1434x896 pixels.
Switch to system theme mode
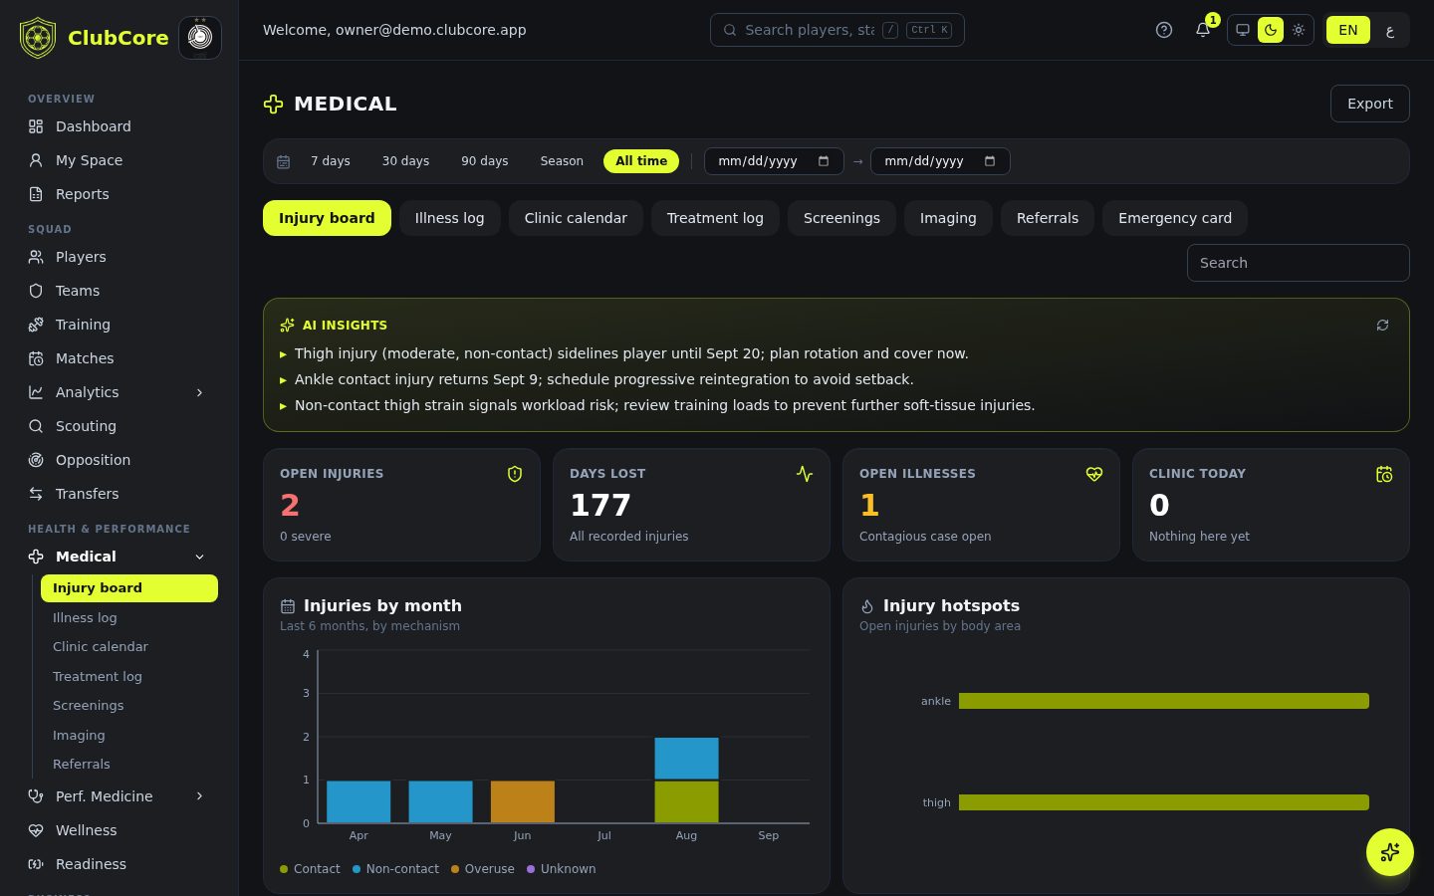click(1243, 30)
